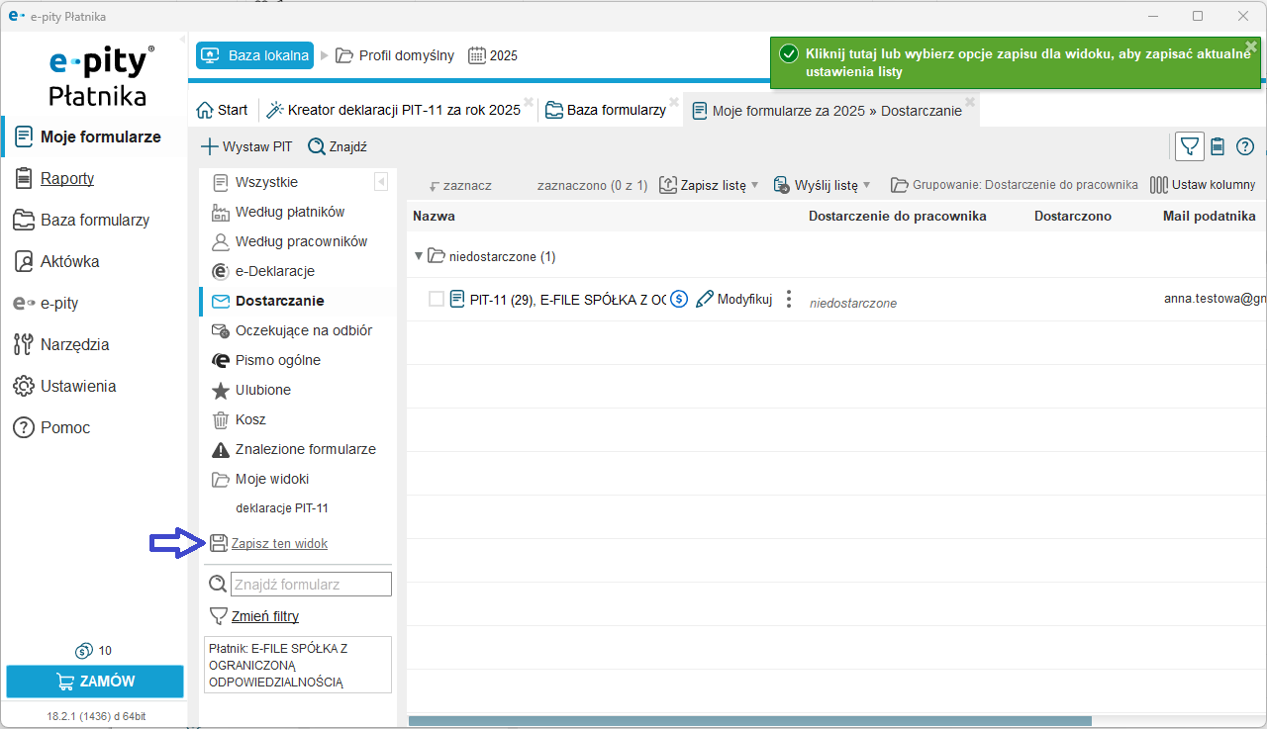The height and width of the screenshot is (729, 1267).
Task: Open the clipboard icon next to the filter
Action: (x=1218, y=146)
